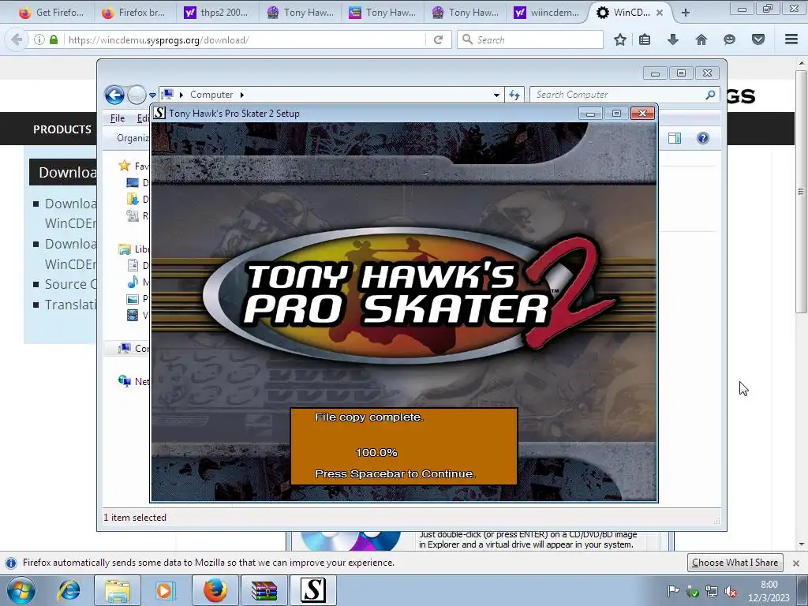The height and width of the screenshot is (606, 808).
Task: Refresh the Explorer Computer view
Action: pos(514,95)
